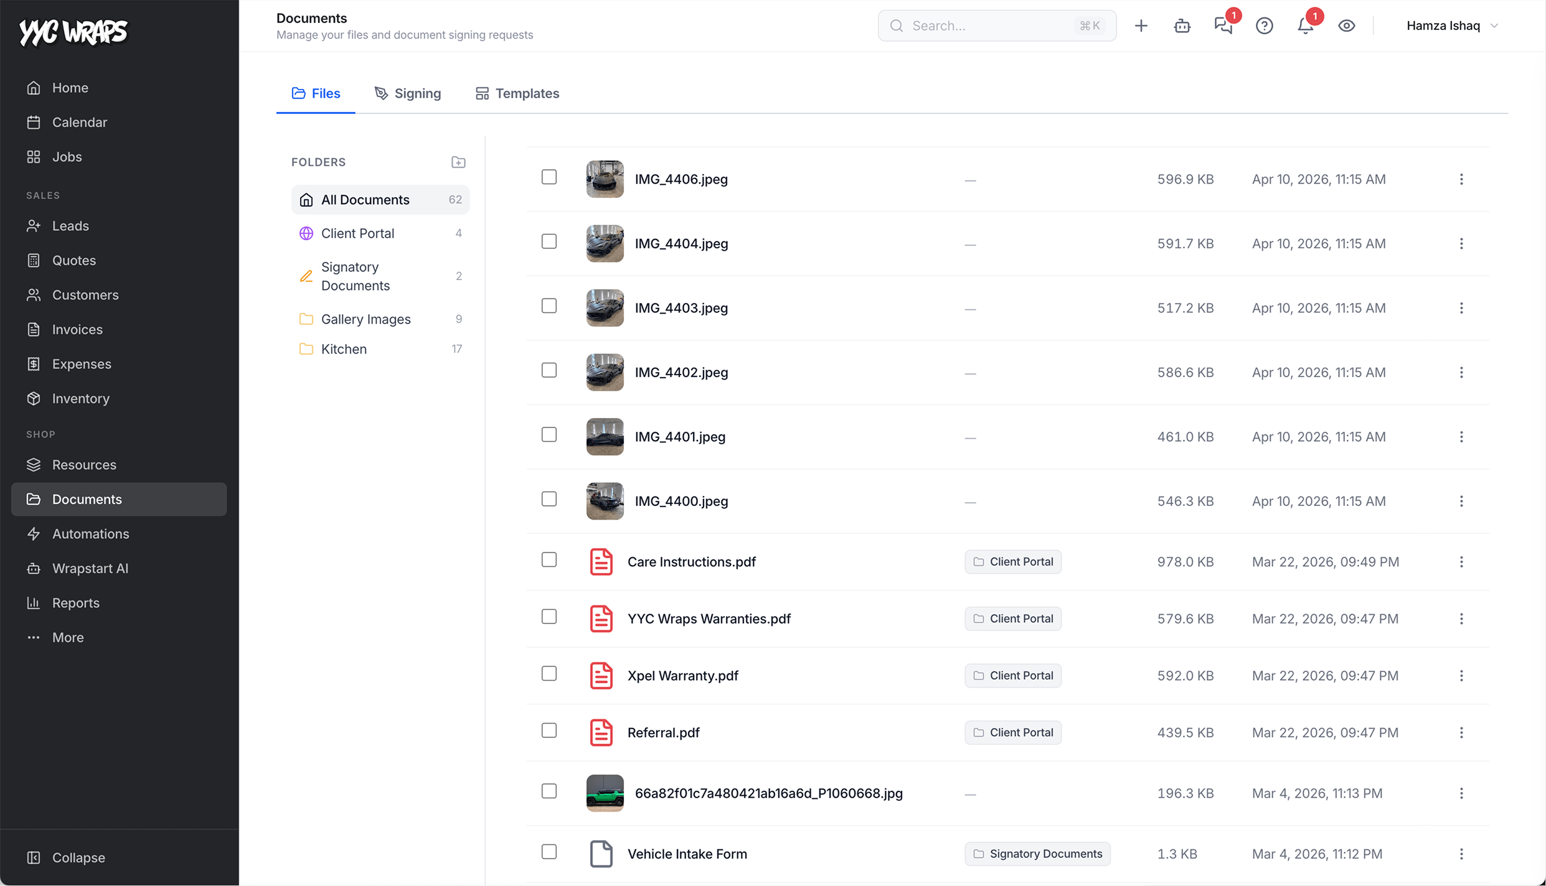The height and width of the screenshot is (886, 1546).
Task: Click the Client Portal tag on YYC Wraps Warranties.pdf
Action: point(1013,618)
